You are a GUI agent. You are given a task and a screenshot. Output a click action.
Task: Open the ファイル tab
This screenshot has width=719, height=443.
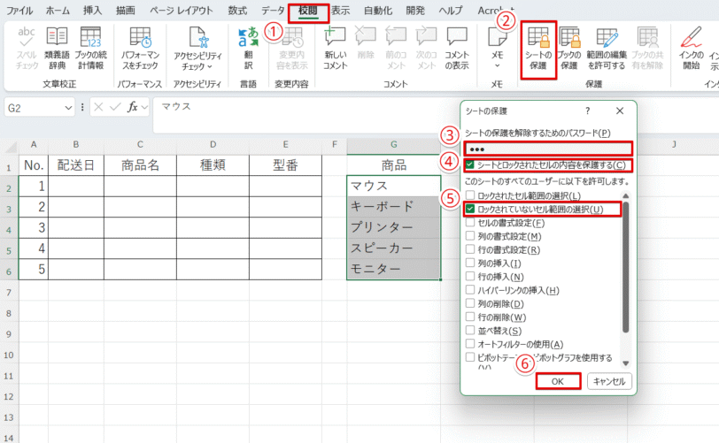[x=19, y=10]
